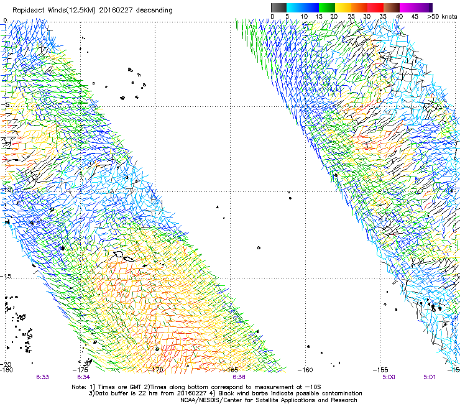
Task: Click the NOAA/NESDIS credit line
Action: click(x=269, y=400)
